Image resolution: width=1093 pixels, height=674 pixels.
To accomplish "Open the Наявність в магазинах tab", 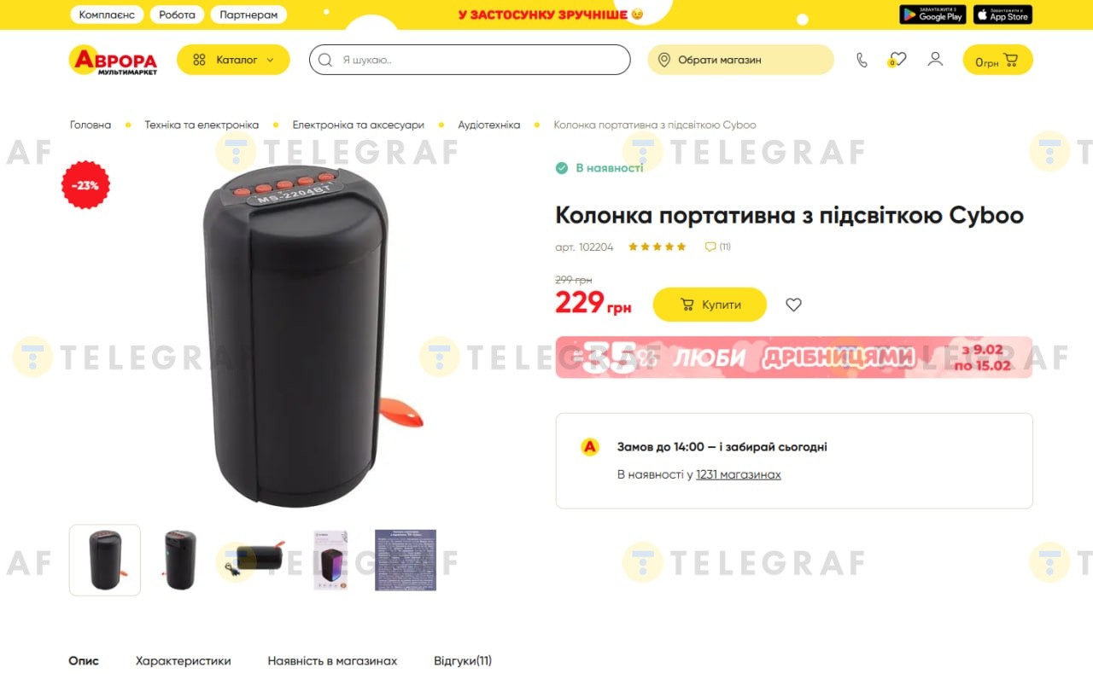I will tap(332, 660).
